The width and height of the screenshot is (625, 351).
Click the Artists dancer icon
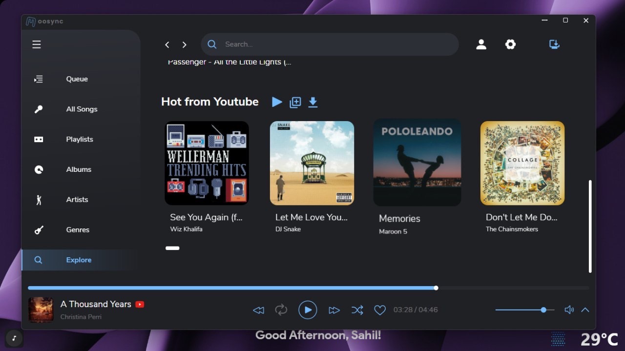click(x=39, y=200)
